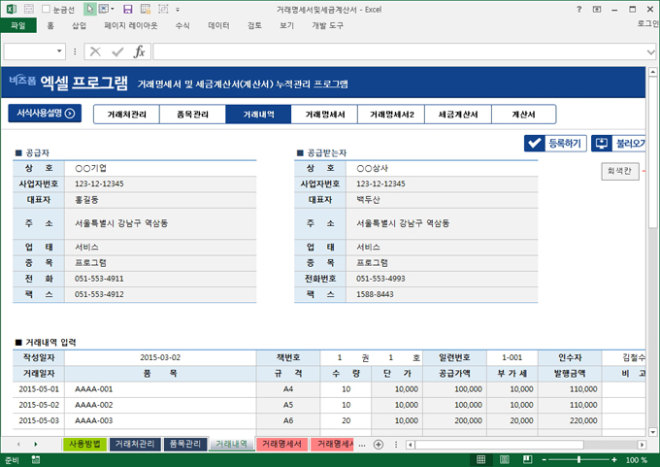This screenshot has width=660, height=467.
Task: Click the add new sheet plus icon
Action: point(379,444)
